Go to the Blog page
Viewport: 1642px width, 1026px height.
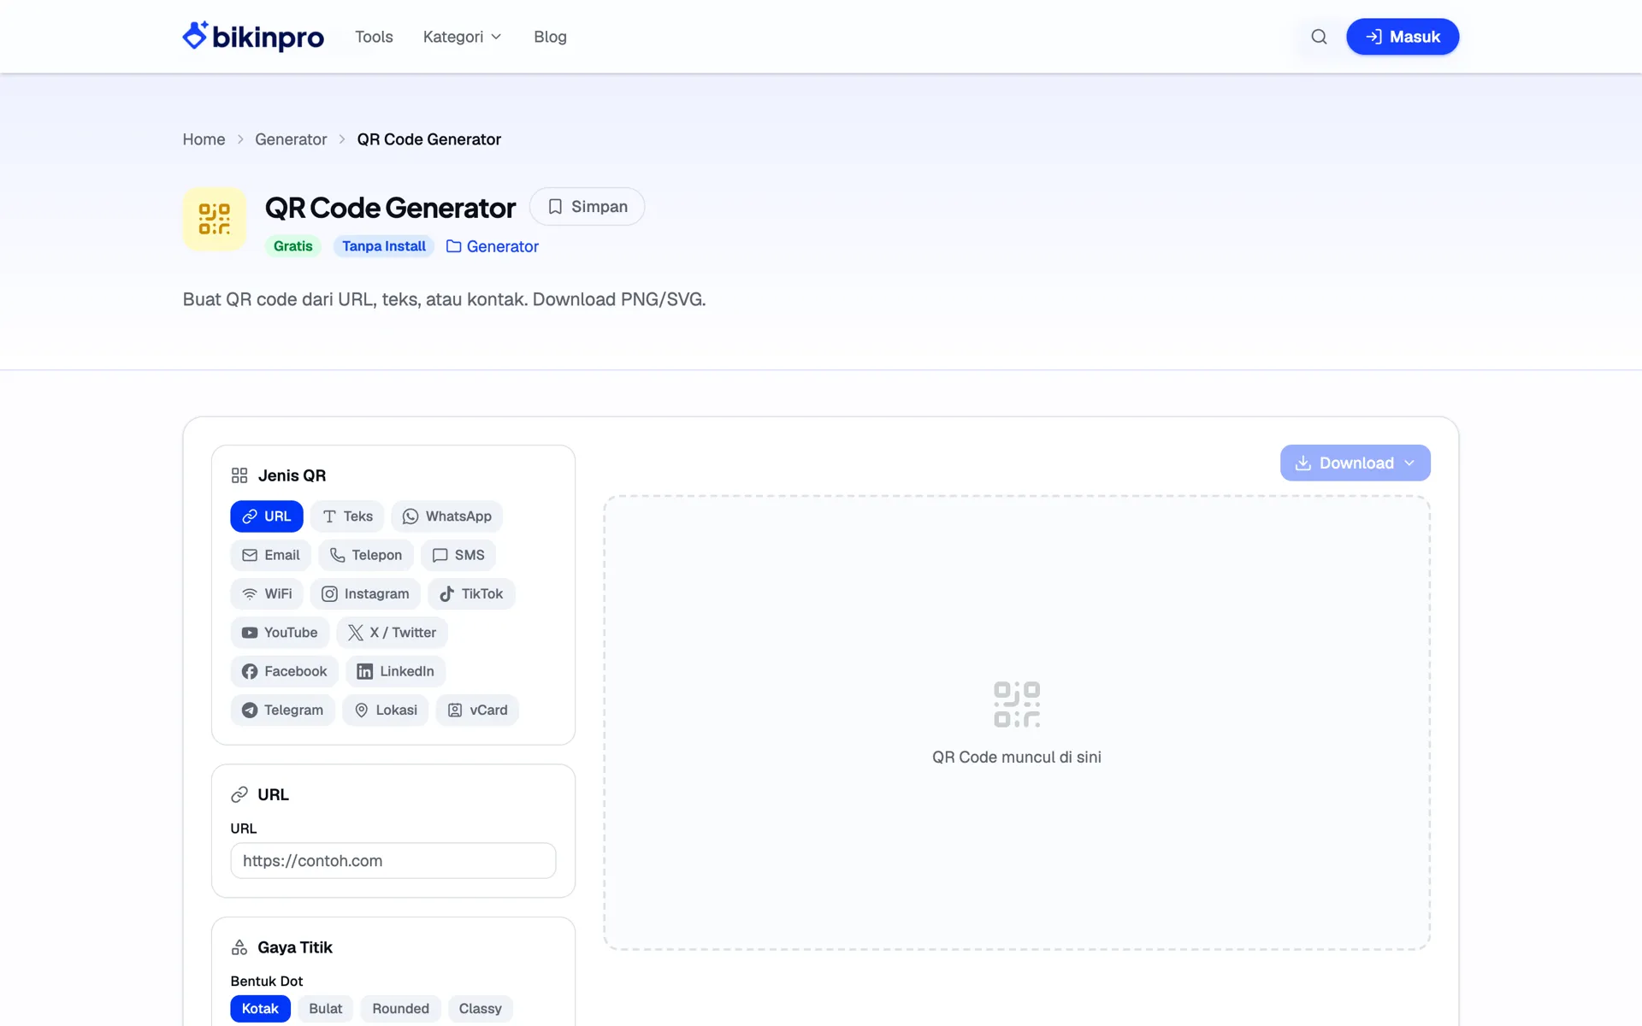pyautogui.click(x=551, y=37)
